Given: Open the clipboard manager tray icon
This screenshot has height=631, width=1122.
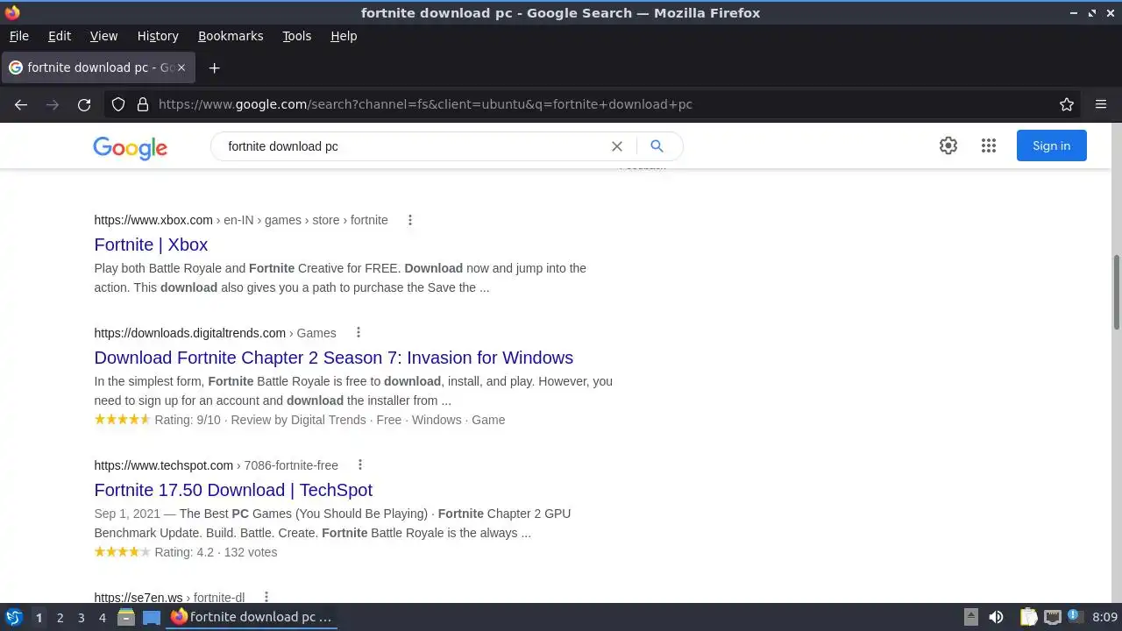Looking at the screenshot, I should click(x=1028, y=617).
